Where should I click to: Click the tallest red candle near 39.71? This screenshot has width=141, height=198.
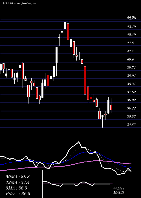[x=85, y=80]
